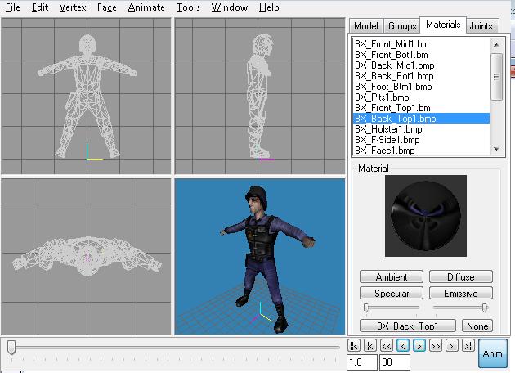Click the material list scroll down arrow
This screenshot has width=515, height=373.
tap(496, 149)
